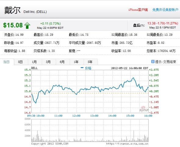Click the 200K volume axis label
Image resolution: width=180 pixels, height=147 pixels.
(x=28, y=136)
